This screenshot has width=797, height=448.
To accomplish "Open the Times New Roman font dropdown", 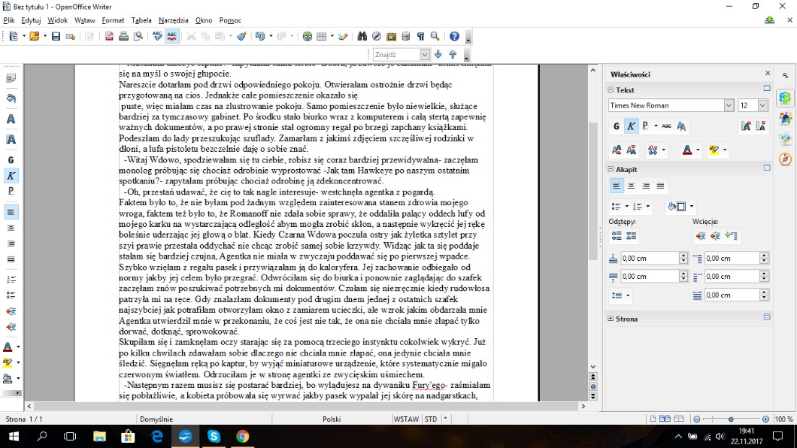I will coord(729,106).
